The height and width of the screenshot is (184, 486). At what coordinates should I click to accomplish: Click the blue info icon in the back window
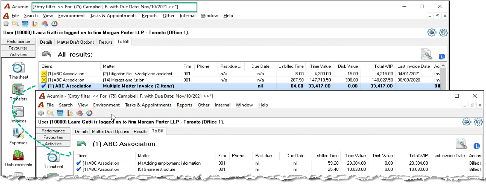click(442, 56)
